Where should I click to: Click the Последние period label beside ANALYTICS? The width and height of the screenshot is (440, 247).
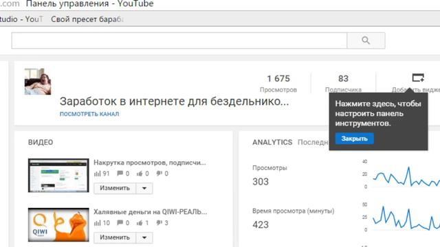pyautogui.click(x=313, y=142)
